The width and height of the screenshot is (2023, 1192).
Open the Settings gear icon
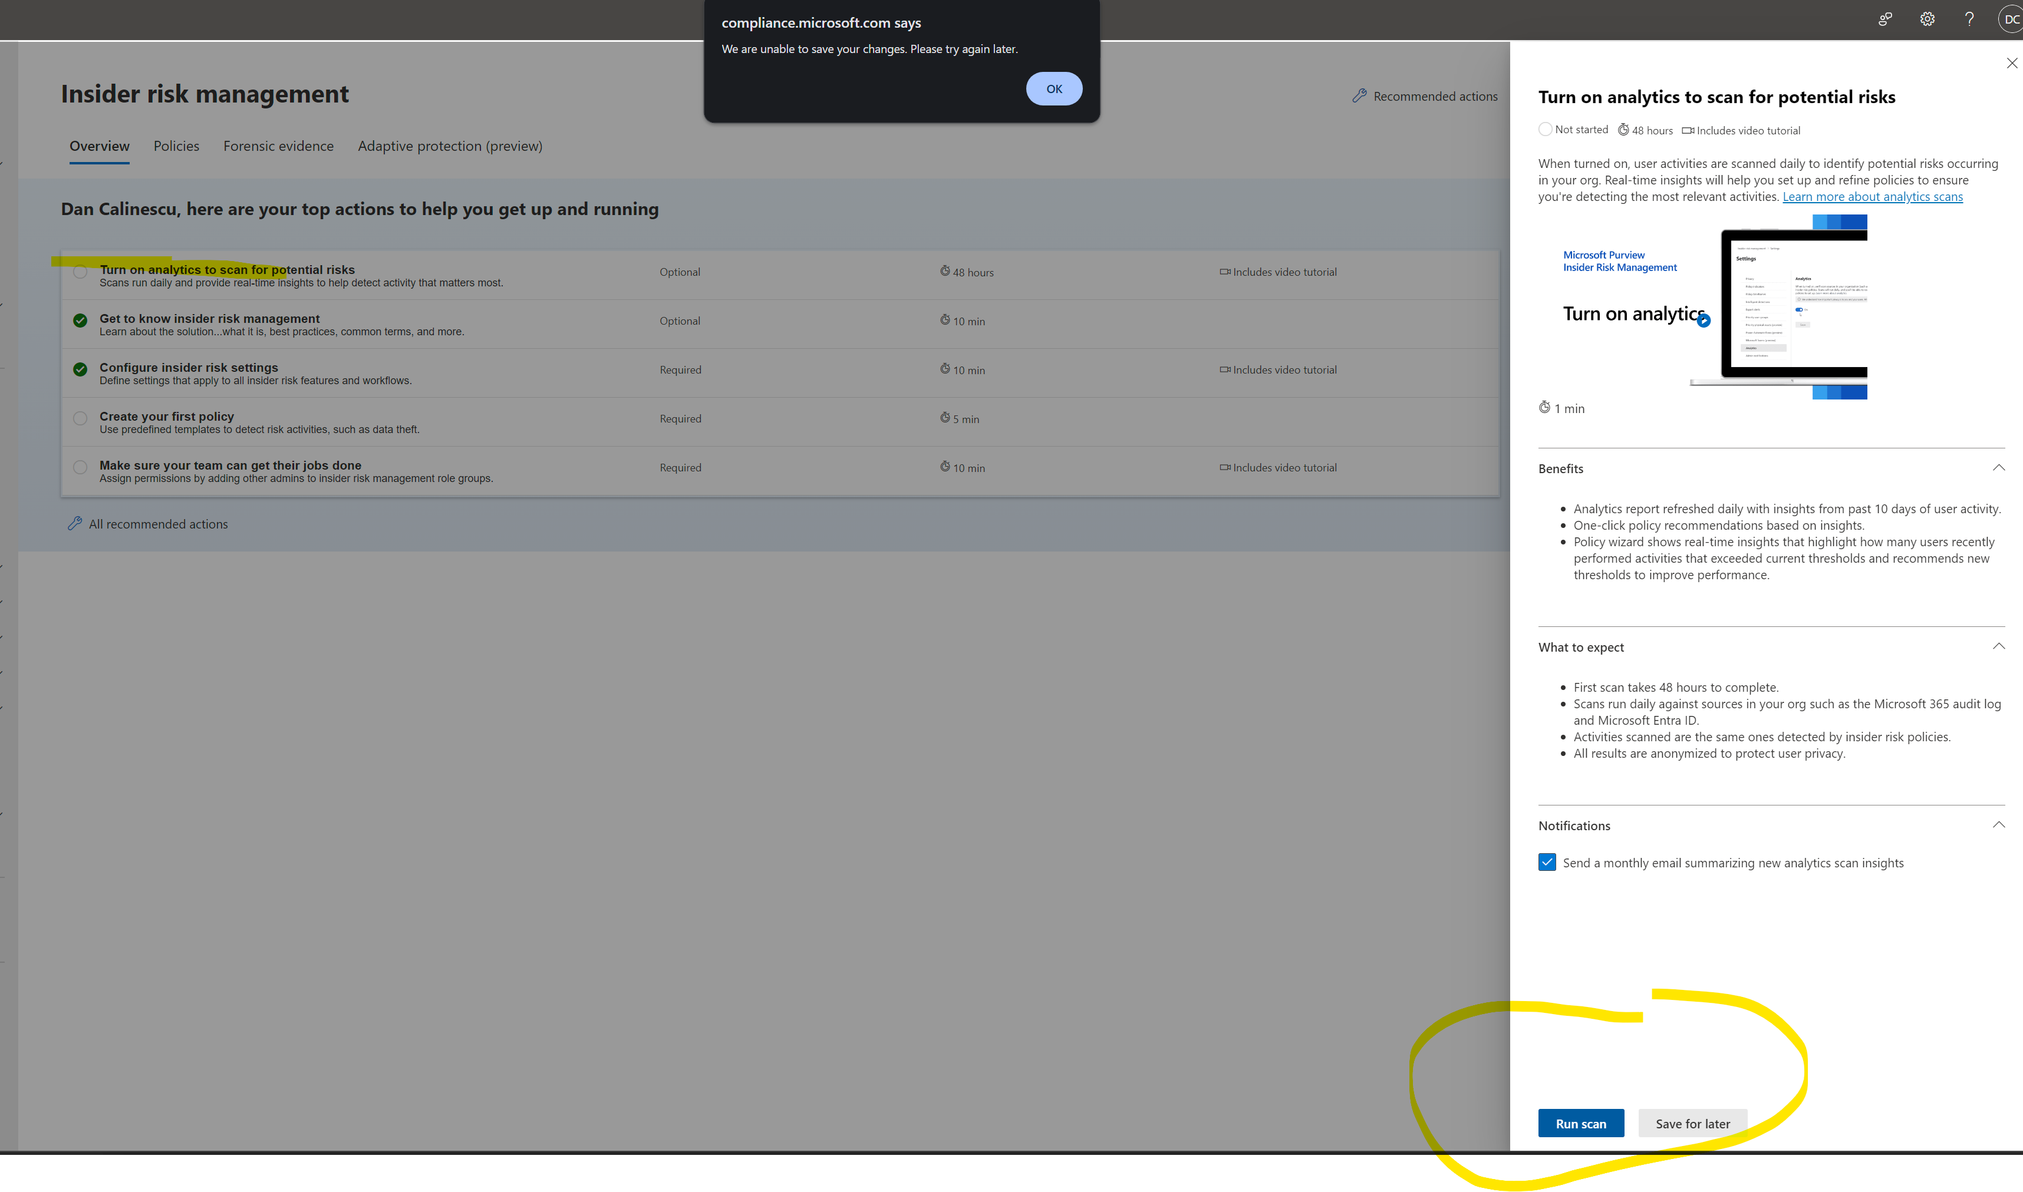click(1926, 18)
